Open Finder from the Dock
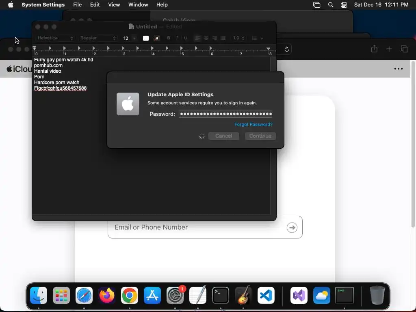The height and width of the screenshot is (312, 416). coord(39,295)
